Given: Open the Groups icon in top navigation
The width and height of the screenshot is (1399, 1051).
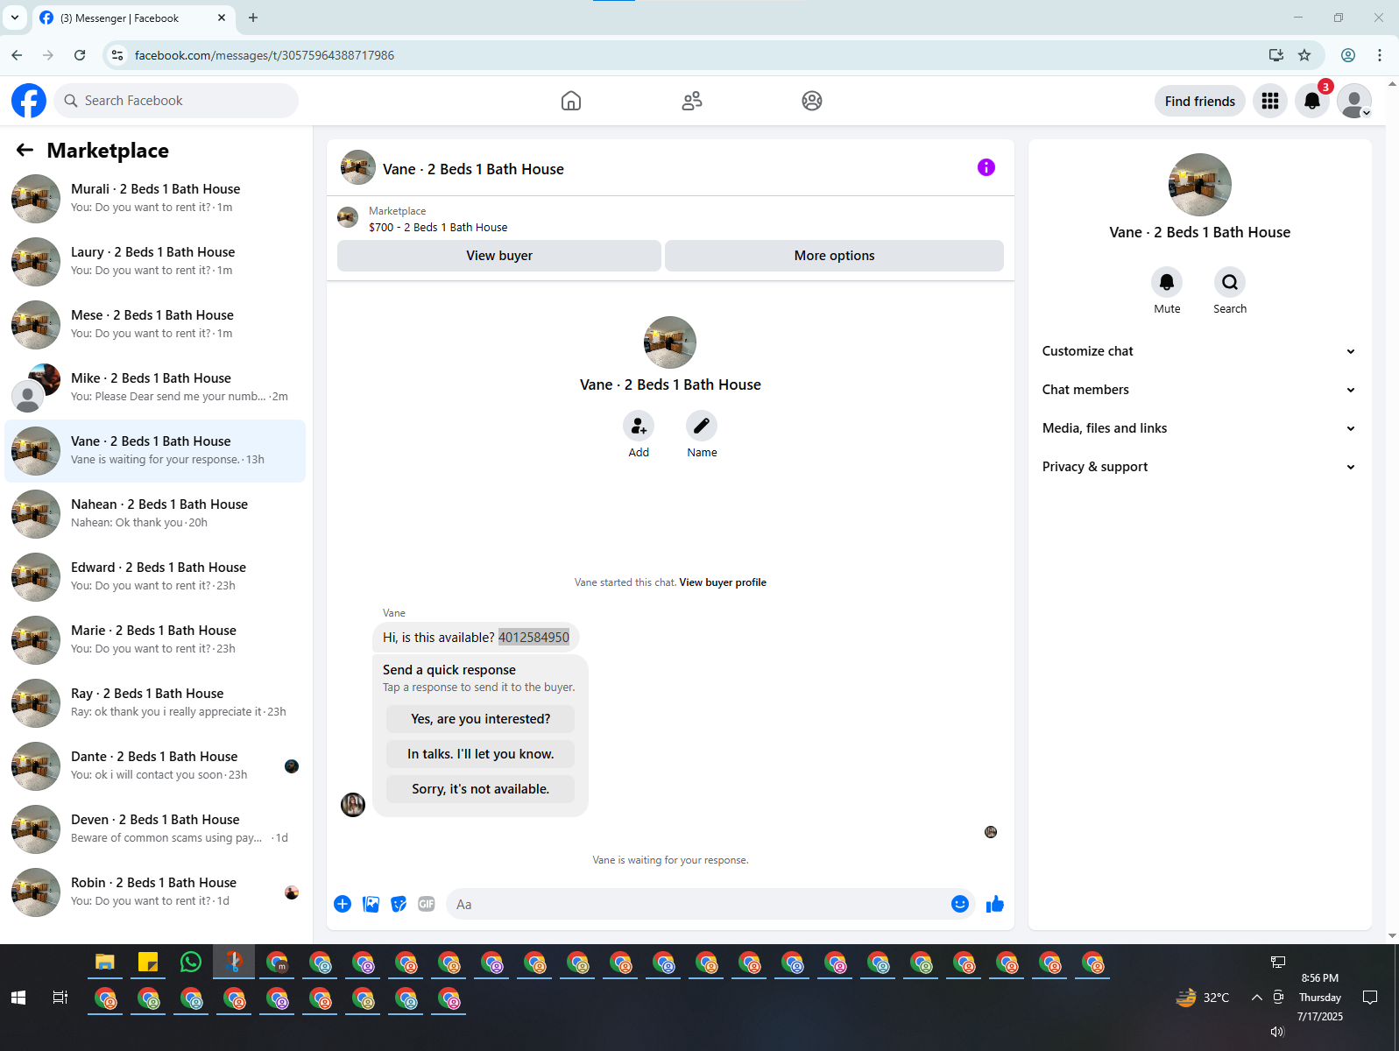Looking at the screenshot, I should pos(812,101).
